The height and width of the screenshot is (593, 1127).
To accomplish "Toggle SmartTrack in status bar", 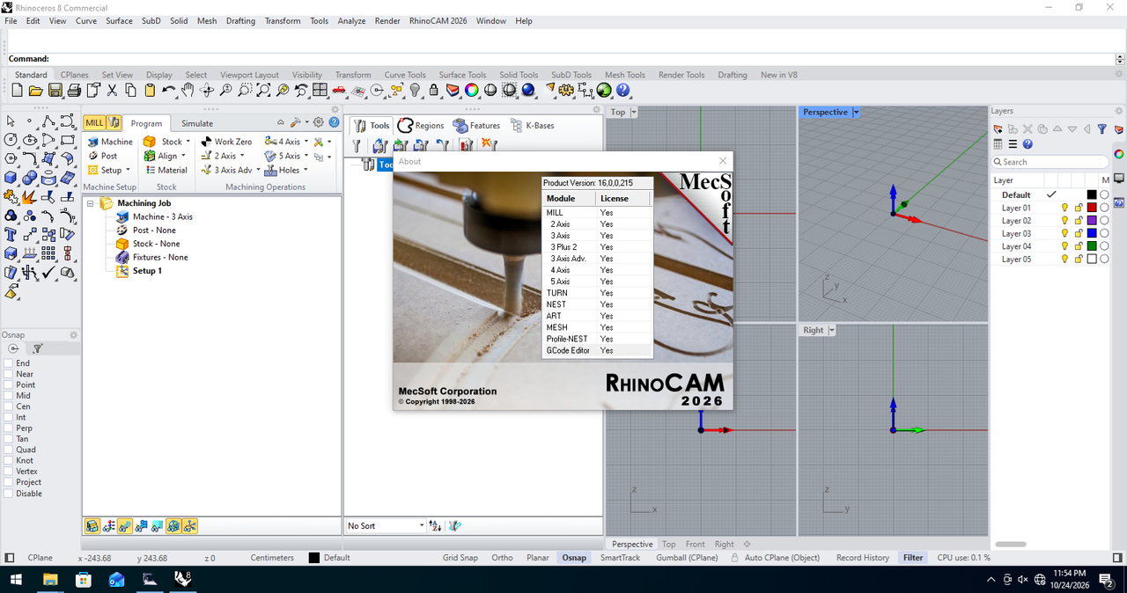I will tap(621, 558).
